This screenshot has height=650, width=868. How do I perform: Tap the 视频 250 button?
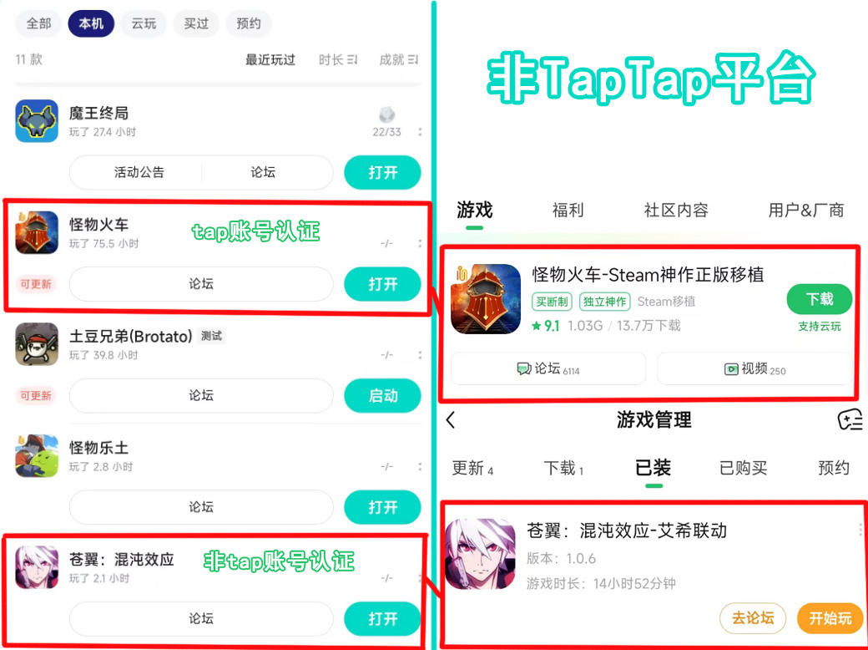(x=755, y=369)
